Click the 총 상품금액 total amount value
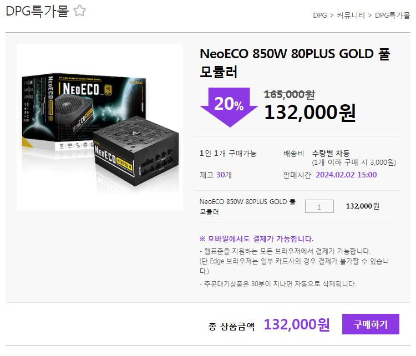The width and height of the screenshot is (416, 356). [x=297, y=324]
